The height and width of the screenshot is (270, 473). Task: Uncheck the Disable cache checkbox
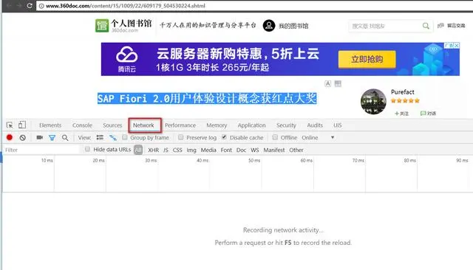[224, 137]
